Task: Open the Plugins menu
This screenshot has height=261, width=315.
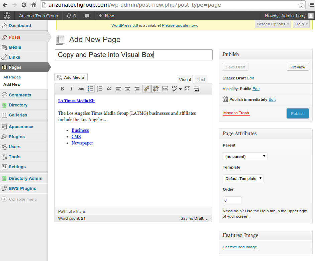Action: tap(17, 137)
